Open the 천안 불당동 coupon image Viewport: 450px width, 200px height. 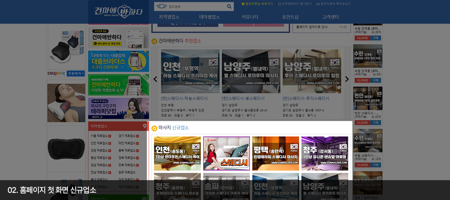(x=368, y=98)
